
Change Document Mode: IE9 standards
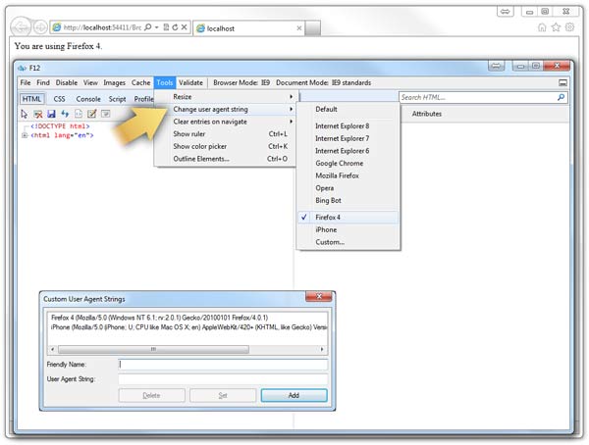pyautogui.click(x=323, y=82)
